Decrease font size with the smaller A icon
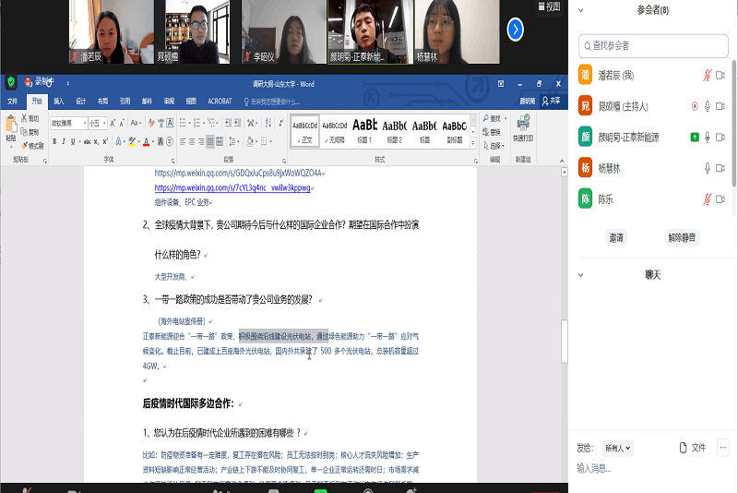The image size is (738, 493). tap(122, 123)
